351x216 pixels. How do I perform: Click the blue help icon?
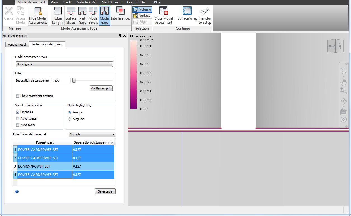[17, 191]
